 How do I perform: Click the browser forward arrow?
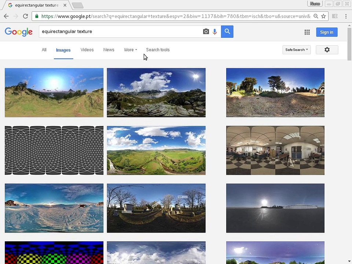click(16, 16)
